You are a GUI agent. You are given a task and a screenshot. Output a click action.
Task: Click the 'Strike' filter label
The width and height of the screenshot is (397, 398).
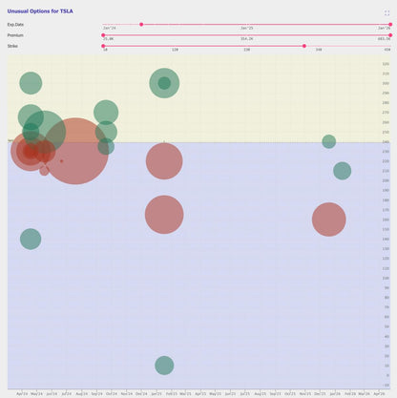[12, 46]
